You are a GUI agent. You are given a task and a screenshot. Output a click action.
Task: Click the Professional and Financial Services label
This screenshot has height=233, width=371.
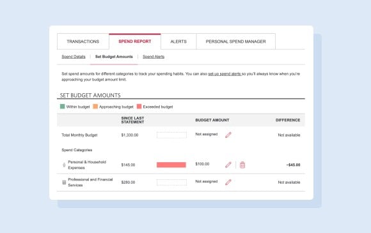90,182
